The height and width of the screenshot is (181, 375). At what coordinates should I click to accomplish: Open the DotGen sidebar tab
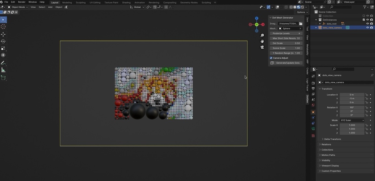click(x=308, y=99)
